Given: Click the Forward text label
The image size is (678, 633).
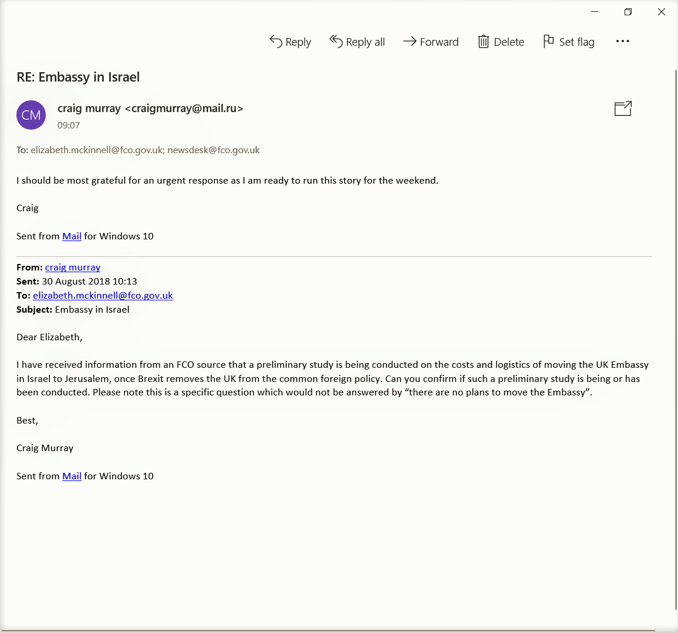Looking at the screenshot, I should click(x=439, y=42).
